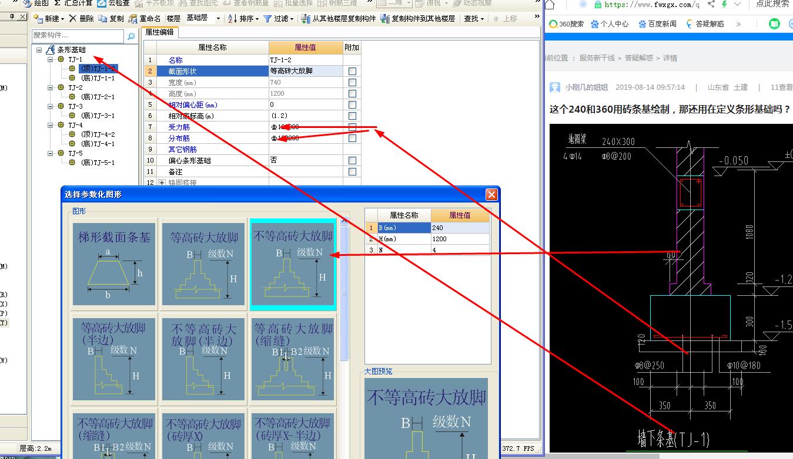Viewport: 793px width, 459px height.
Task: Click browser share icon in address bar
Action: [x=711, y=4]
